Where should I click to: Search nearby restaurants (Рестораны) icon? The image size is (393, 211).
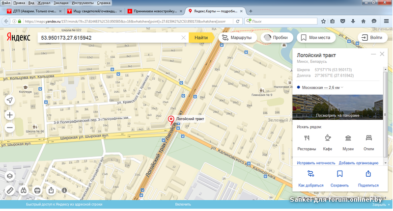(x=307, y=138)
